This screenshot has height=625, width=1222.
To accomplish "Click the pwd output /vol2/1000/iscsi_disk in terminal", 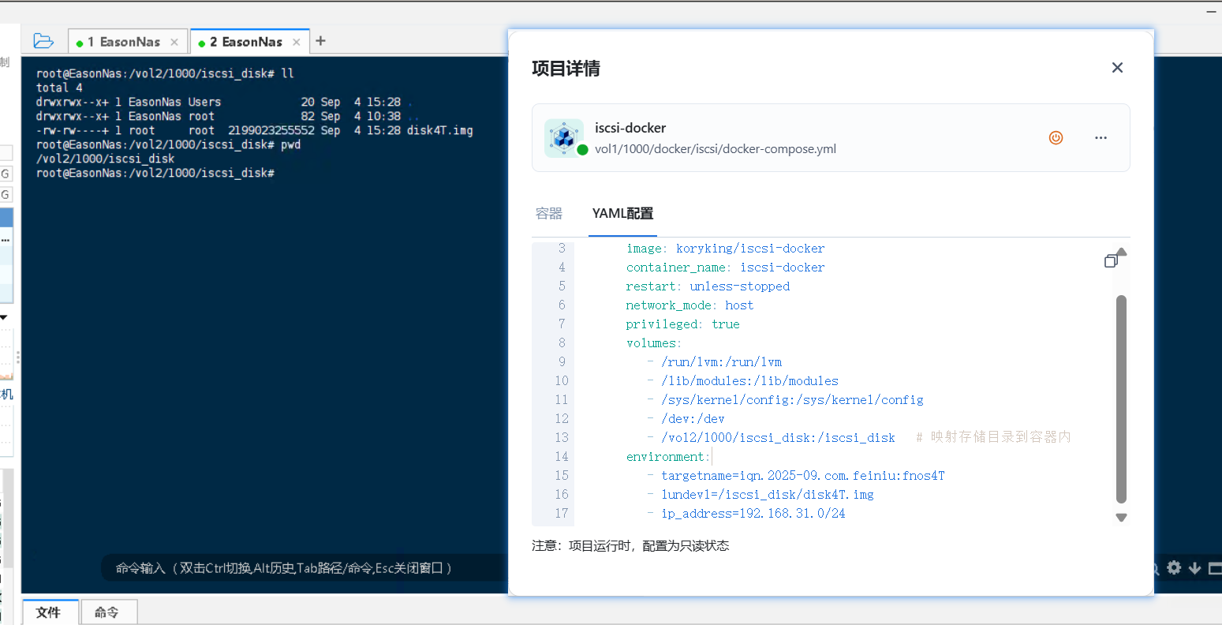I will point(106,159).
